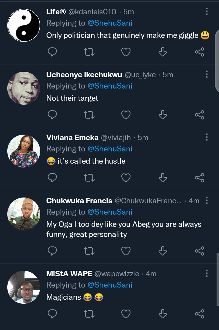This screenshot has width=219, height=330.
Task: View Life® yin-yang profile picture
Action: point(24,25)
